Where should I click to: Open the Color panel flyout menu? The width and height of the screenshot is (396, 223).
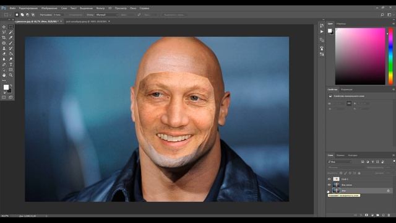[394, 24]
